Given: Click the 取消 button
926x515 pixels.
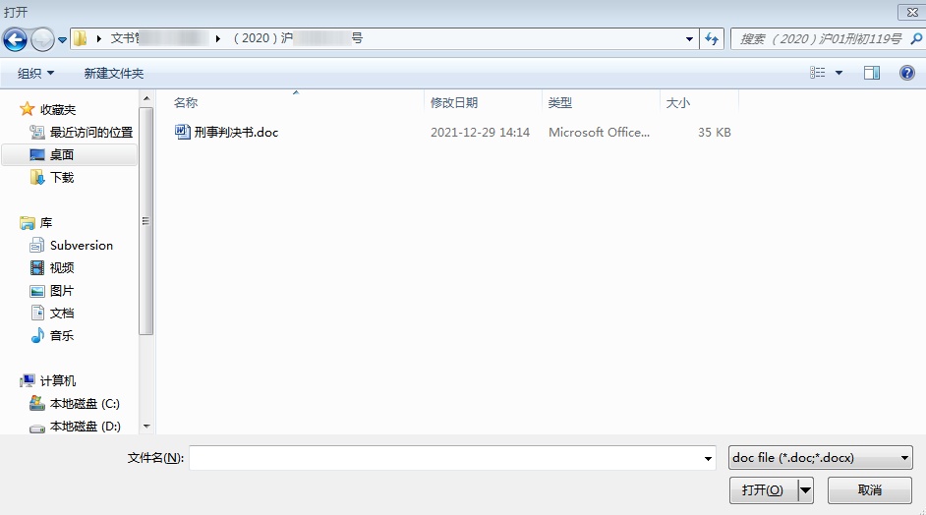Looking at the screenshot, I should 869,489.
